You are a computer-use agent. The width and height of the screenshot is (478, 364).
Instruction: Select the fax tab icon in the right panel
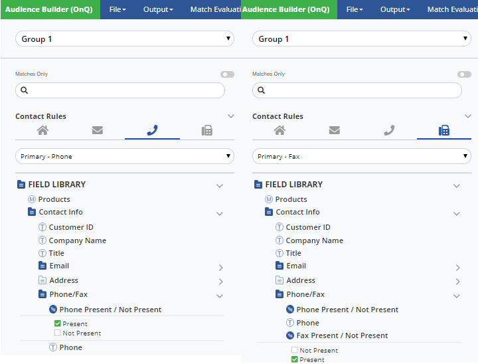click(x=444, y=130)
